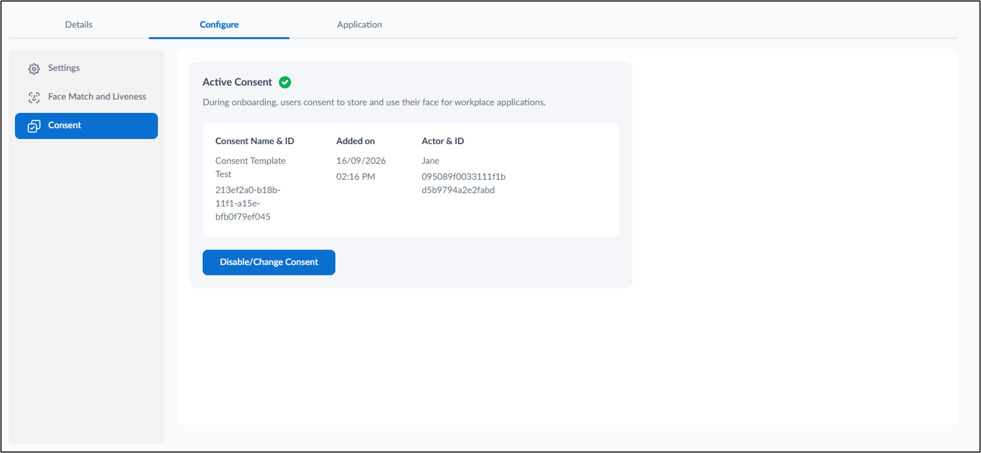Click actor ID starting with 095089f

pos(463,183)
